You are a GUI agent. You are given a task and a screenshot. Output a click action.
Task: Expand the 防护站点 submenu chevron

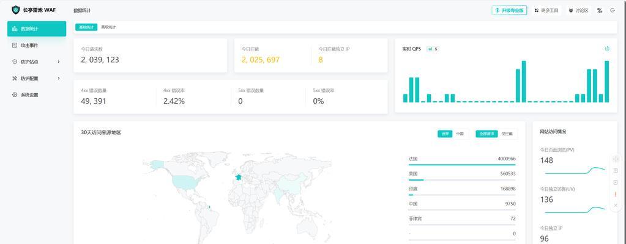(59, 62)
